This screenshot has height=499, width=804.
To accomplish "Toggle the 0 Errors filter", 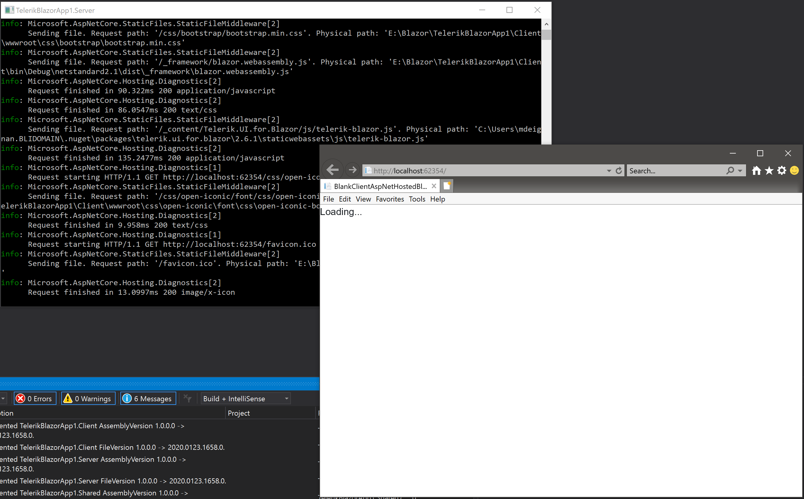I will tap(35, 399).
